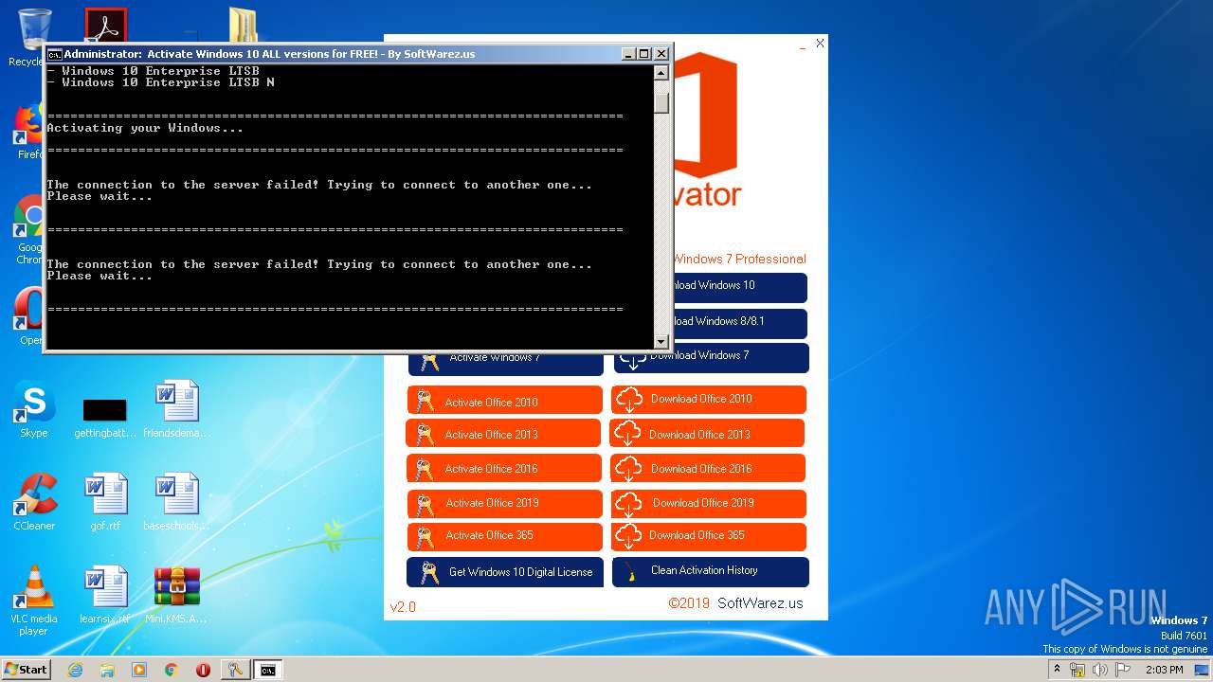The width and height of the screenshot is (1213, 682).
Task: Click the clock showing 2:03 PM
Action: point(1164,670)
